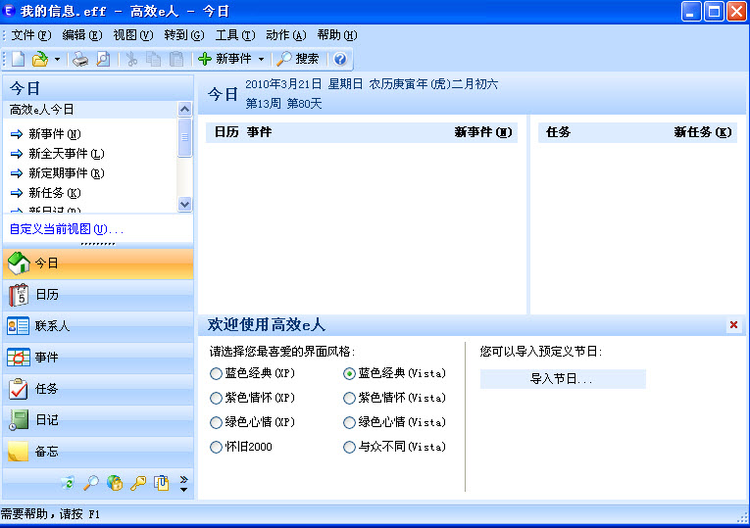
Task: Click the blue help question mark icon
Action: (340, 59)
